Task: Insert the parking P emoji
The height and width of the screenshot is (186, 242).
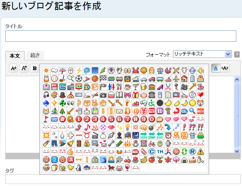Action: pyautogui.click(x=95, y=87)
